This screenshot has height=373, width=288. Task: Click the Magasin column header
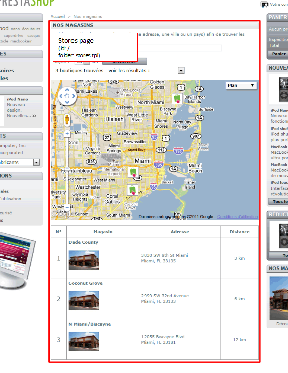103,232
